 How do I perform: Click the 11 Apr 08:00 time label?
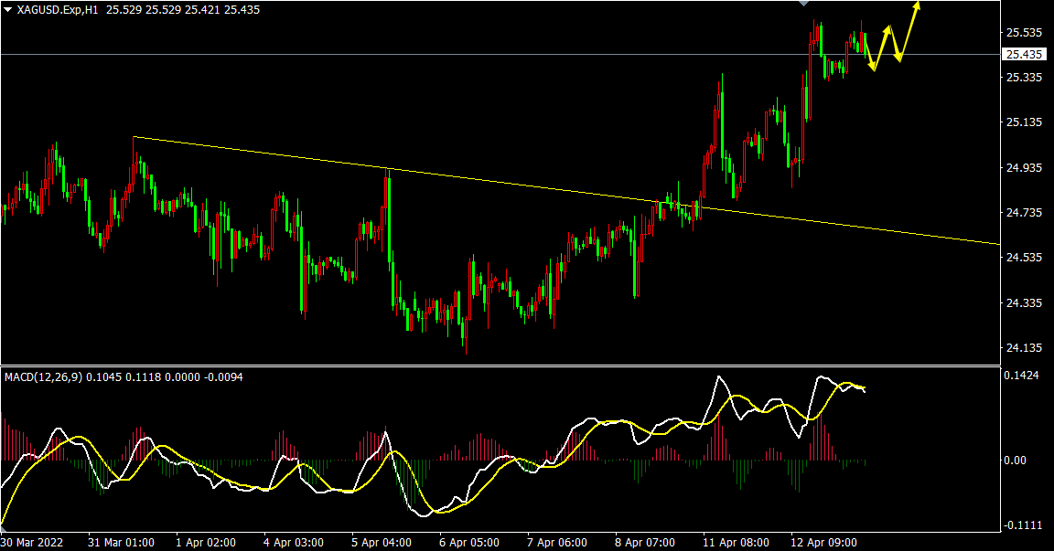click(736, 542)
